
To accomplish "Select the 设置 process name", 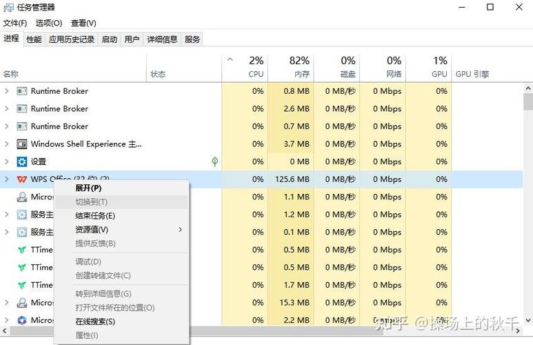I will [x=39, y=161].
